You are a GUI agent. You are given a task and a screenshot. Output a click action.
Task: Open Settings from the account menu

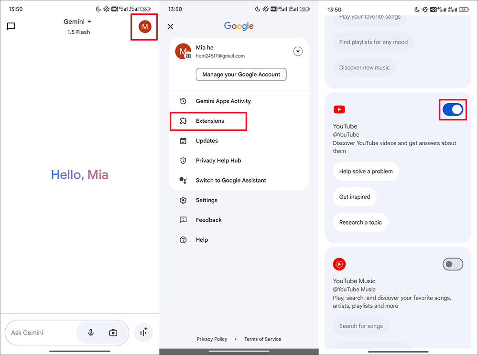(x=239, y=200)
